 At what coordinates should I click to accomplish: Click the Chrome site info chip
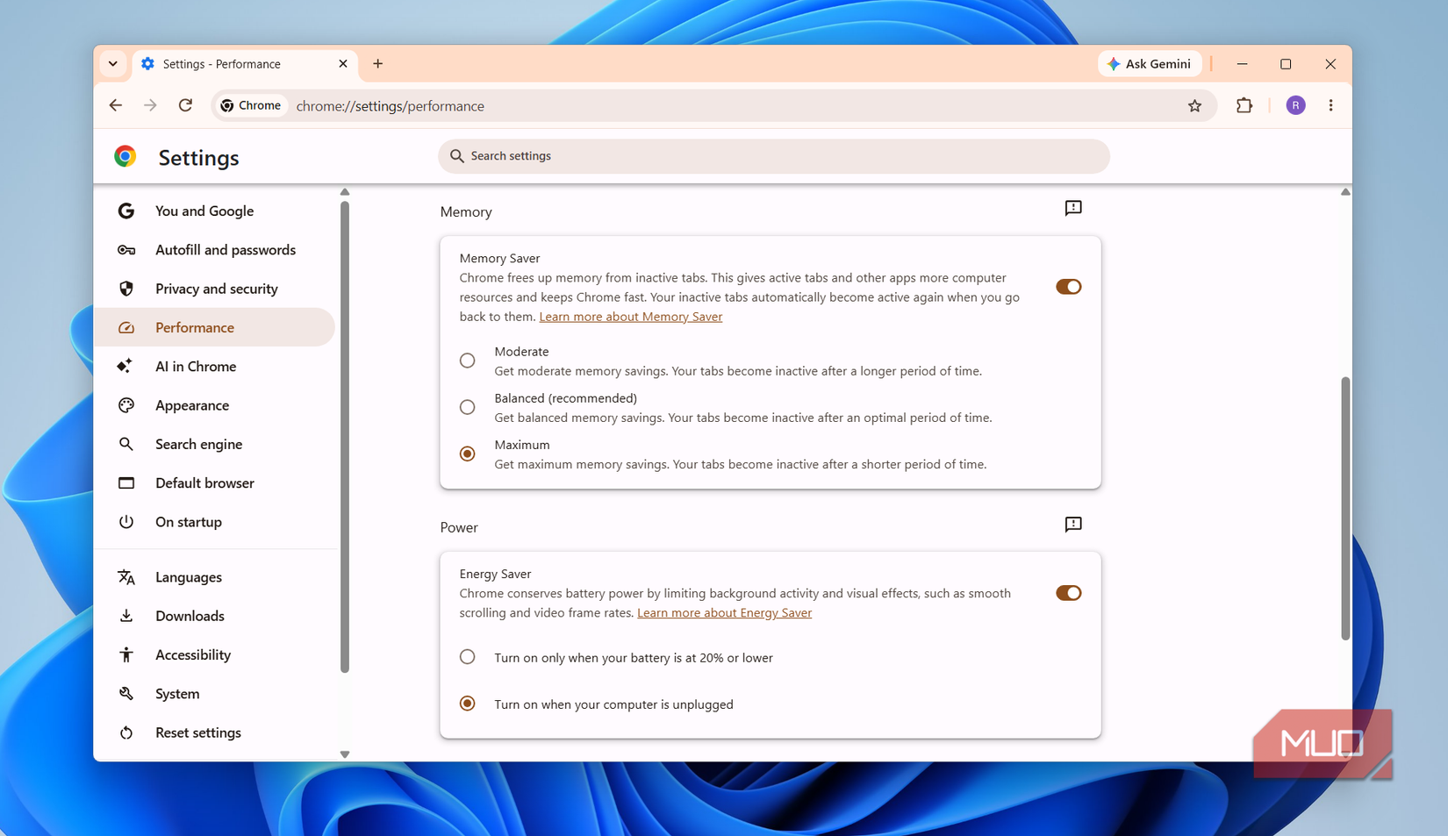[251, 106]
